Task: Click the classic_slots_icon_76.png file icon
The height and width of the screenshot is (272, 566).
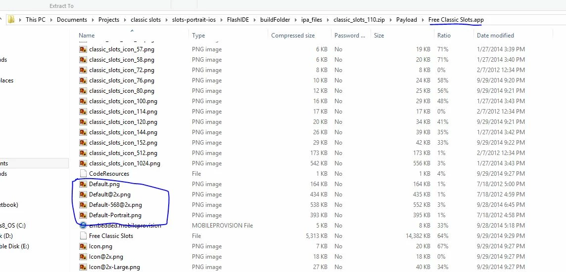Action: 83,80
